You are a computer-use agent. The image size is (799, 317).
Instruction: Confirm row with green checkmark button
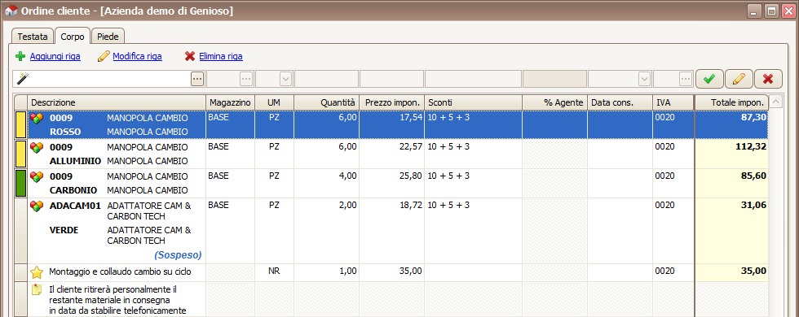tap(709, 79)
